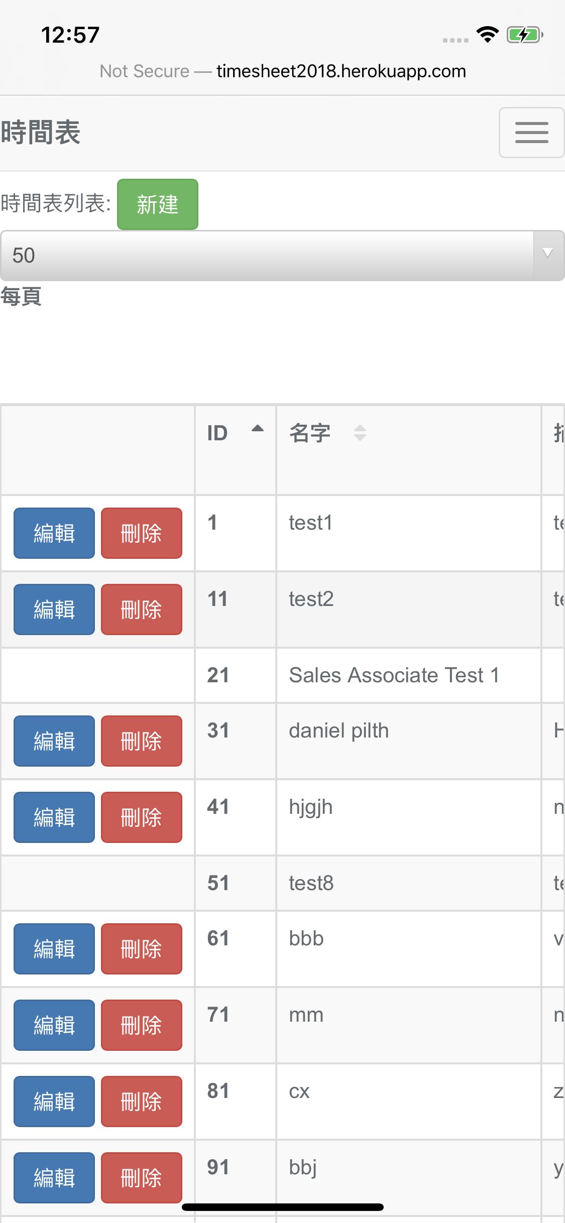
Task: Tap the Wi-Fi status icon
Action: (487, 35)
